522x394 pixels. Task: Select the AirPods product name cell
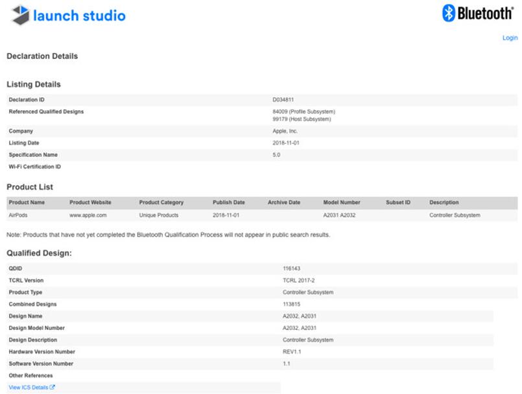[x=18, y=215]
